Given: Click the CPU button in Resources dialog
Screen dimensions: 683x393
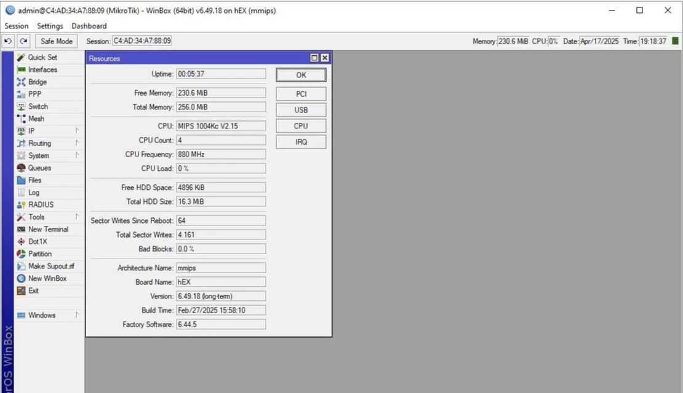Looking at the screenshot, I should pyautogui.click(x=301, y=126).
